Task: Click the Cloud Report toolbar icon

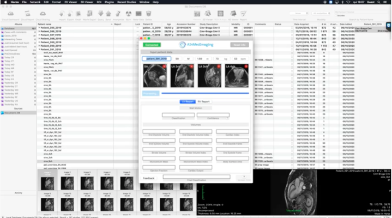Action: [27, 13]
